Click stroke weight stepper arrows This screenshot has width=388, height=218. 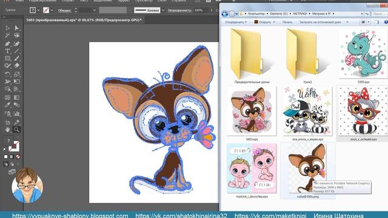pyautogui.click(x=76, y=10)
